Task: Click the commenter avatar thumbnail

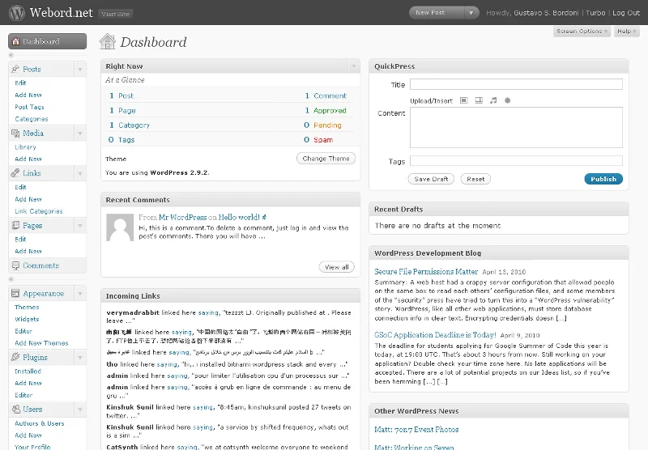Action: pyautogui.click(x=120, y=227)
